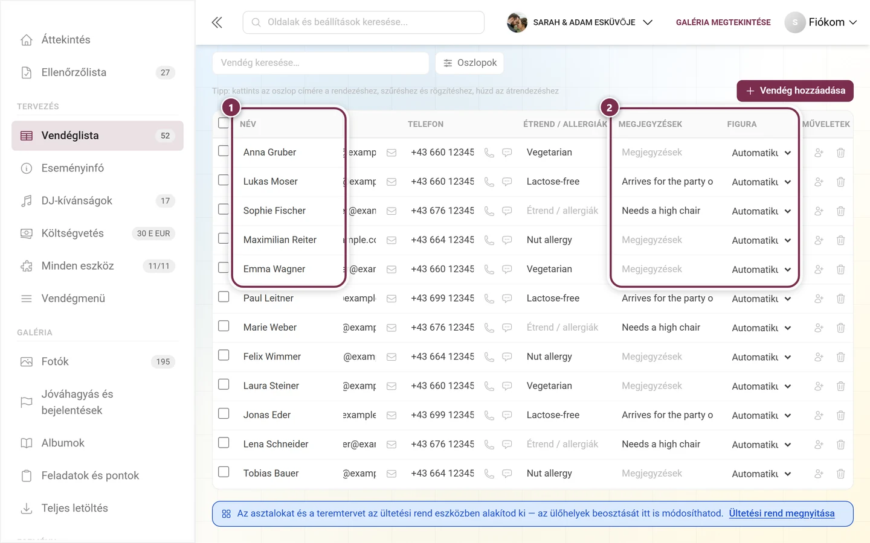
Task: Check the box for Tobias Bauer
Action: click(x=224, y=472)
